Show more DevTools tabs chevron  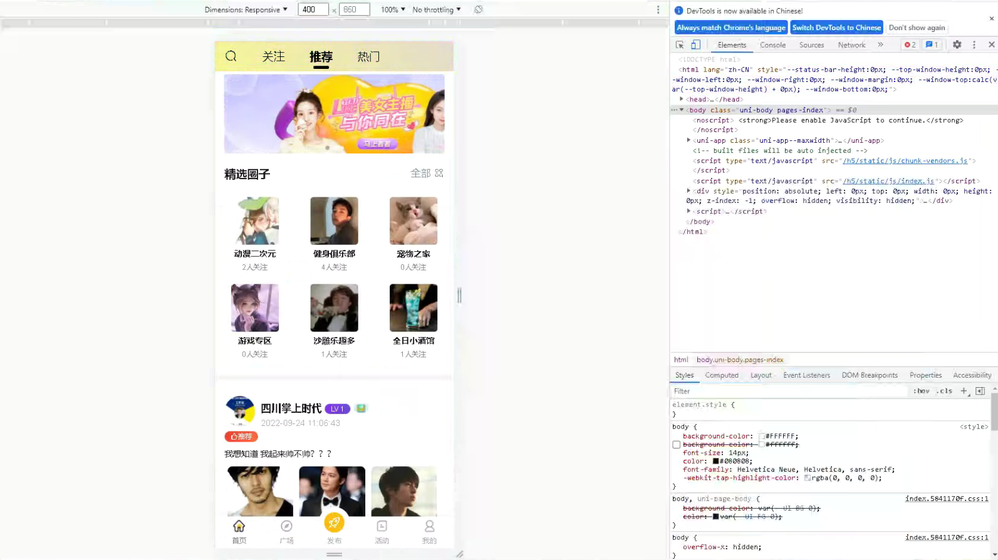coord(880,44)
